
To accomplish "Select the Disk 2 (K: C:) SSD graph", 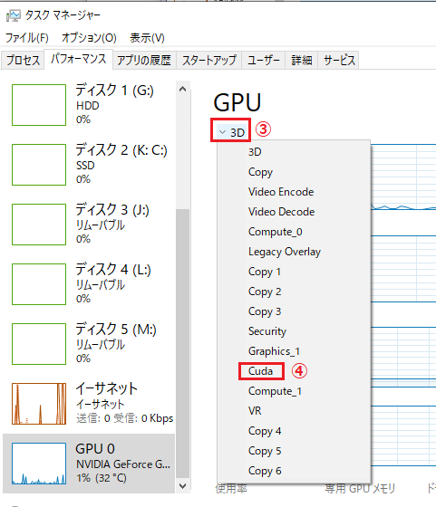I will pos(39,165).
